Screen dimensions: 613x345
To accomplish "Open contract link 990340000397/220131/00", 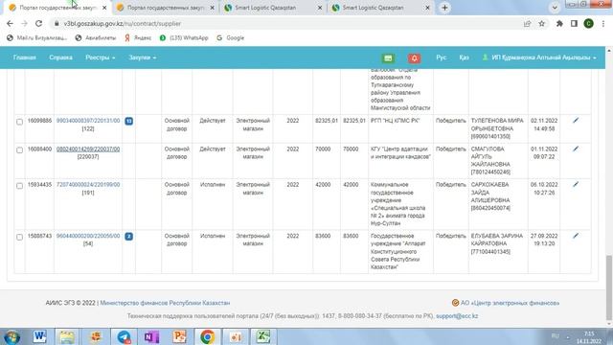I will tap(88, 121).
